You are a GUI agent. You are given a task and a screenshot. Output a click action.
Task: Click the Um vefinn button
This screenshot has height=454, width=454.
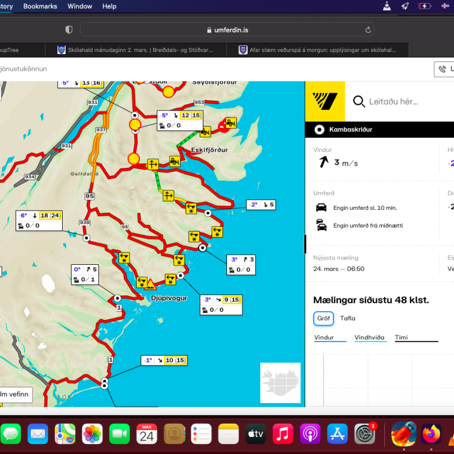(13, 394)
